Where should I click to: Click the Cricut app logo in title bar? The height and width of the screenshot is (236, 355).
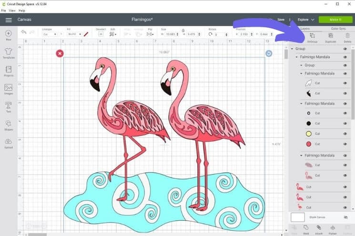pyautogui.click(x=4, y=4)
